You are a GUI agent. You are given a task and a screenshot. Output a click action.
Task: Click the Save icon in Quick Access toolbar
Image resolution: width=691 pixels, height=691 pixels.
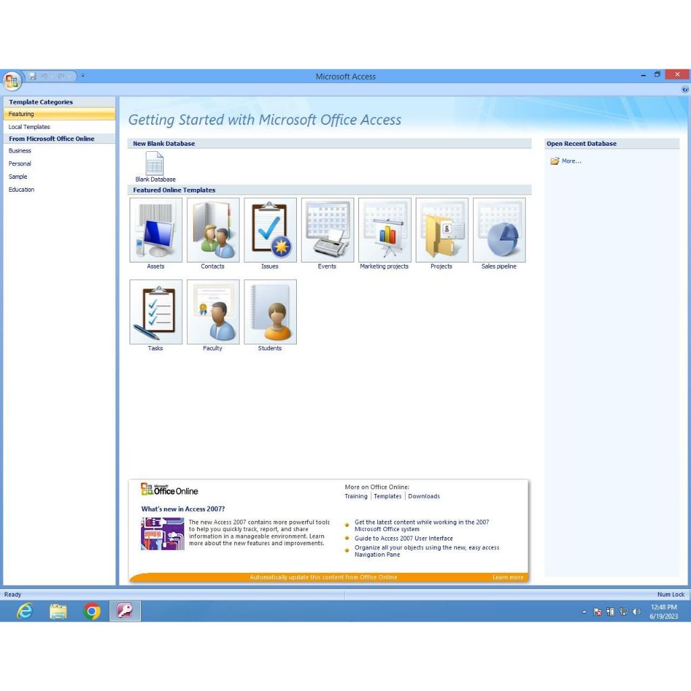pos(33,76)
